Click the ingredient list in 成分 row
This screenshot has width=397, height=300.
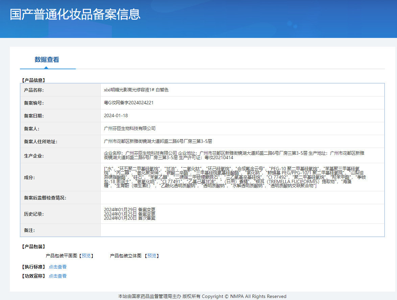(235, 177)
